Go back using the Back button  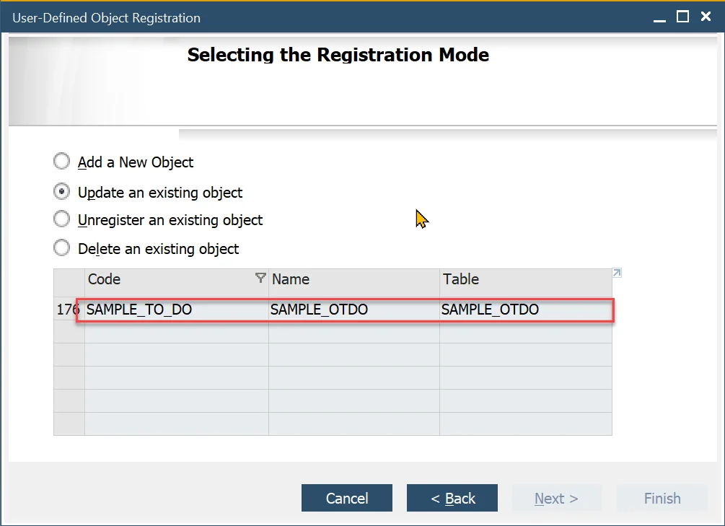pyautogui.click(x=452, y=498)
